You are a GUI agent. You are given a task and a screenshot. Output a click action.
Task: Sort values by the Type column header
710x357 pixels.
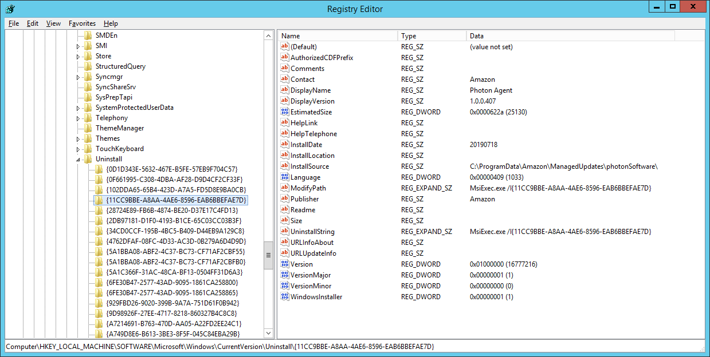tap(432, 35)
